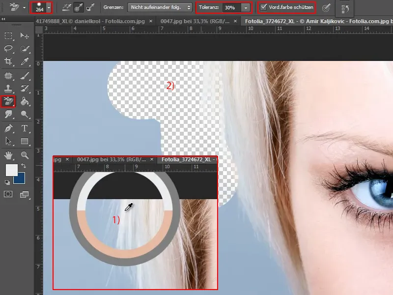Toggle pen pressure for size
This screenshot has width=393, height=295.
pyautogui.click(x=326, y=8)
